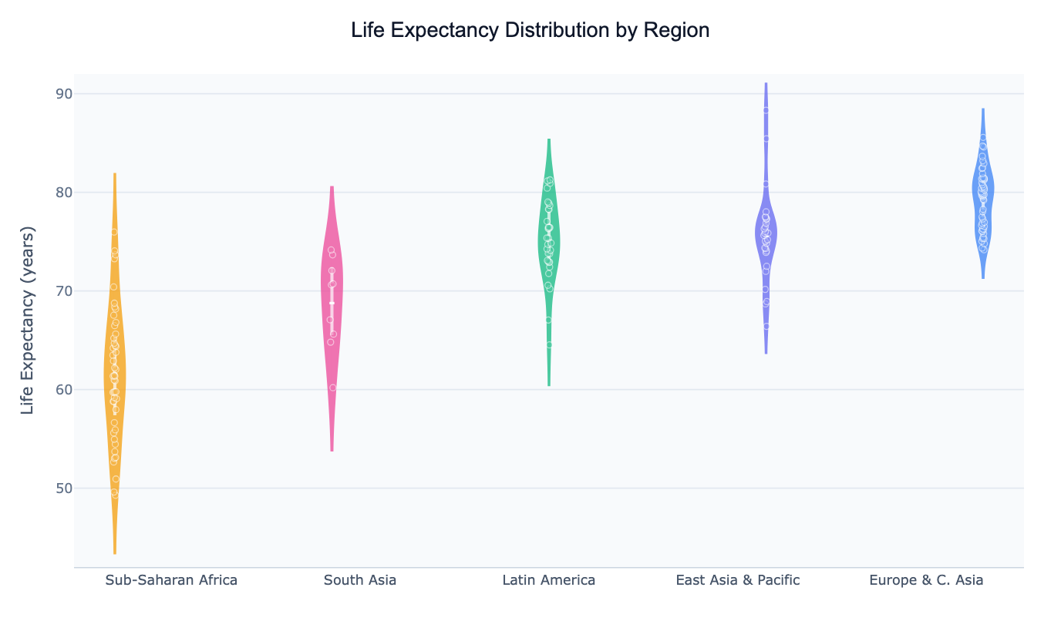
Task: Select the Europe & C. Asia label
Action: 926,580
